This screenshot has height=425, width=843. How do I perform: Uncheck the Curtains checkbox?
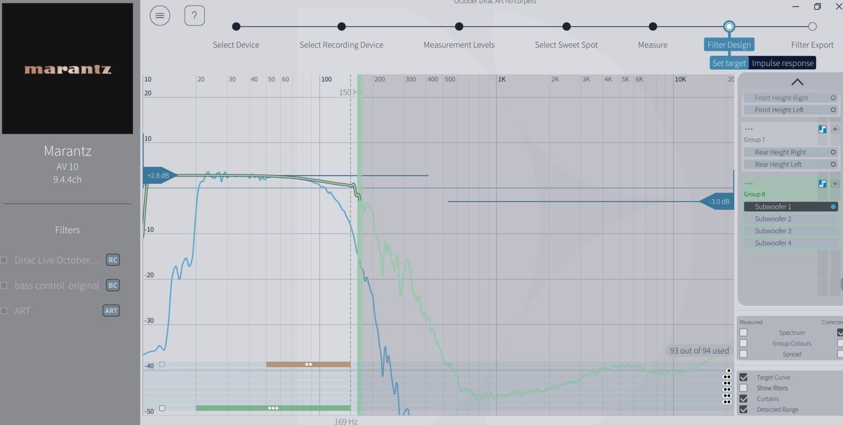click(x=743, y=399)
